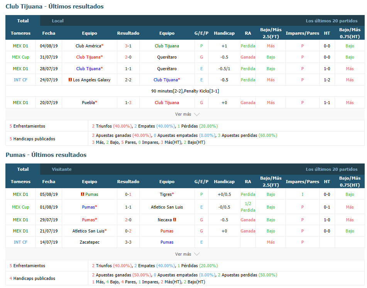Click the Handicap value -0.5/1
Viewport: 367px width, 288px height.
pos(224,69)
